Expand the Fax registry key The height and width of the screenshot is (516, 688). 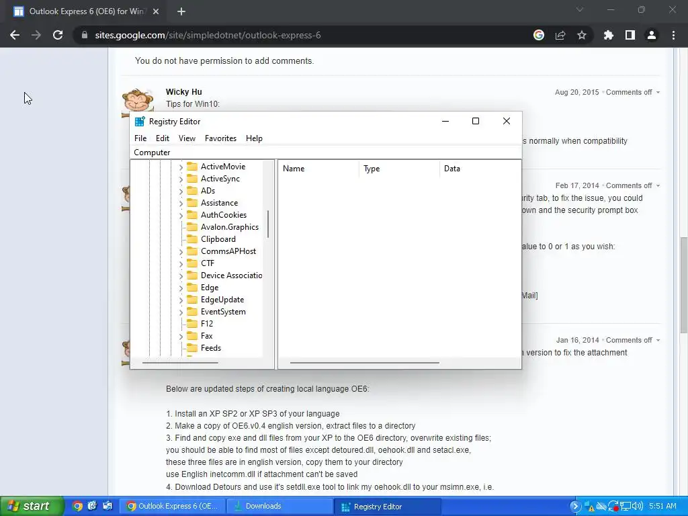(181, 336)
